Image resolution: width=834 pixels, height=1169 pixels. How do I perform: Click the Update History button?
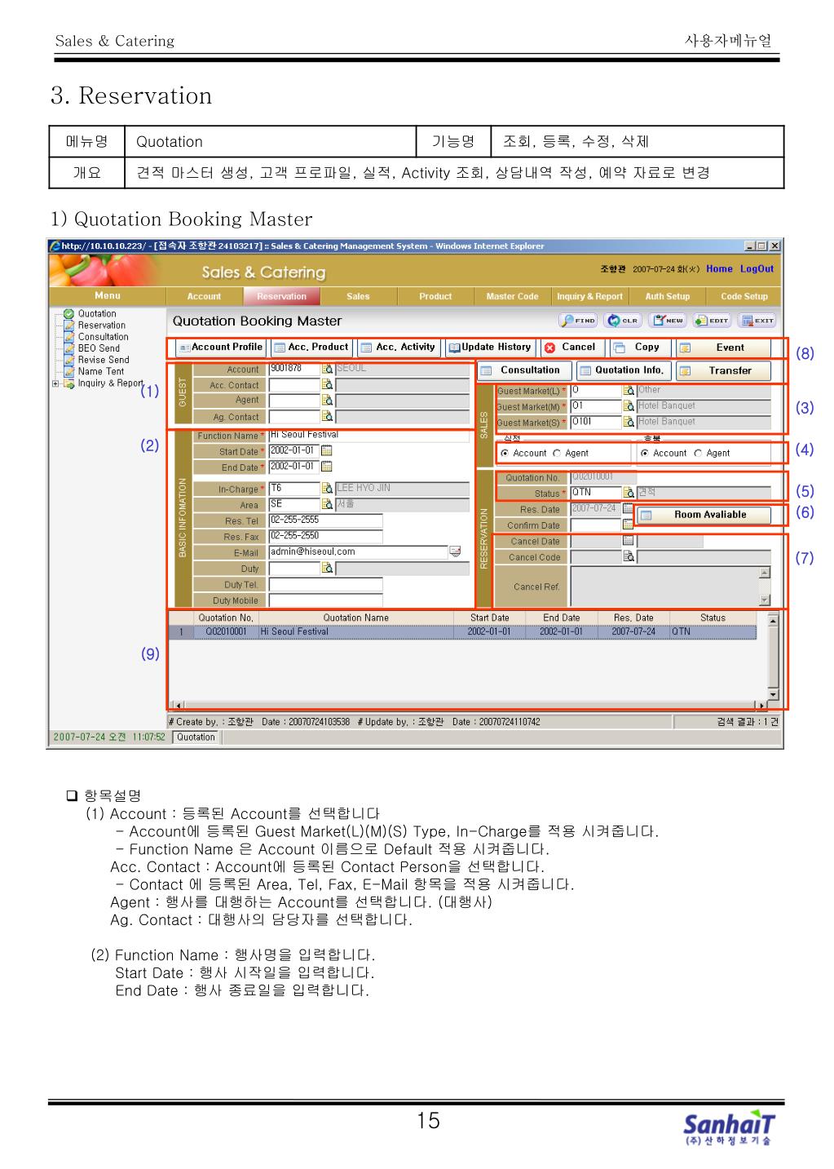490,348
